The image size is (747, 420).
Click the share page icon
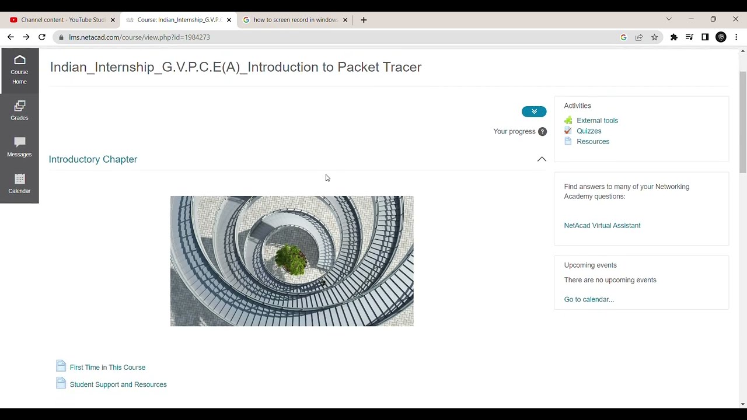point(639,37)
